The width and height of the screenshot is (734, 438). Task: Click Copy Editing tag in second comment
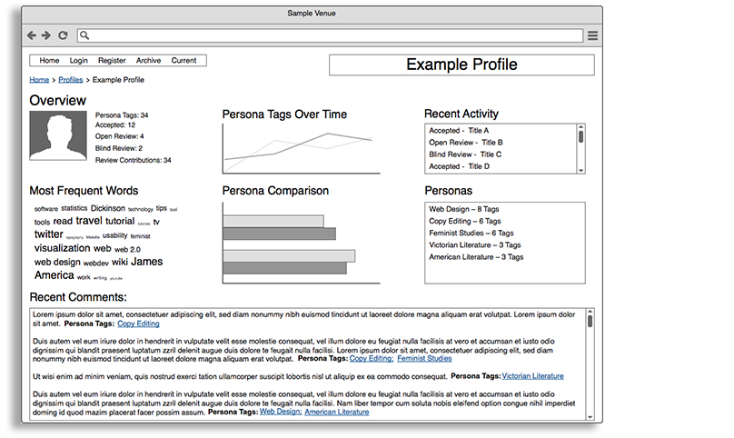372,358
